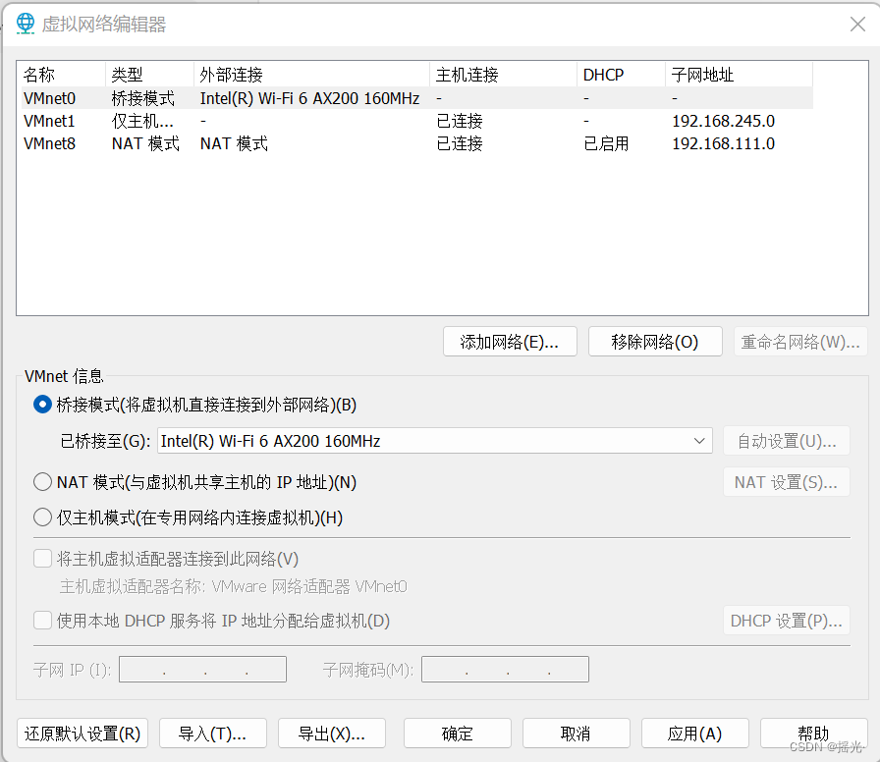Image resolution: width=880 pixels, height=762 pixels.
Task: Click 已连接 host cell of VMnet1
Action: [460, 121]
